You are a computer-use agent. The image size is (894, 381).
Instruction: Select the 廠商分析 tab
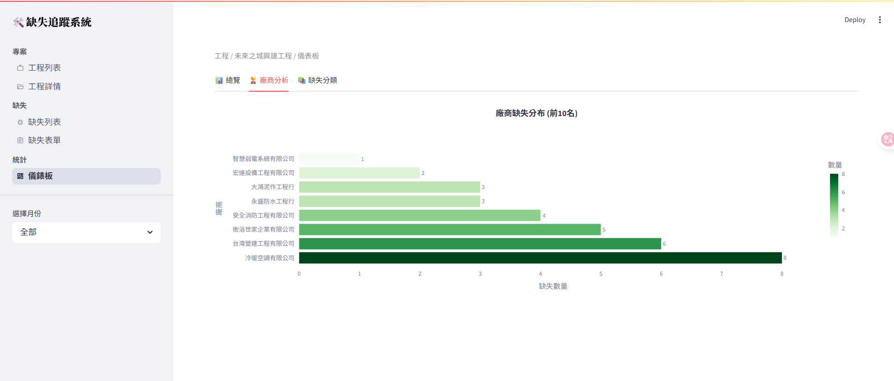(268, 81)
